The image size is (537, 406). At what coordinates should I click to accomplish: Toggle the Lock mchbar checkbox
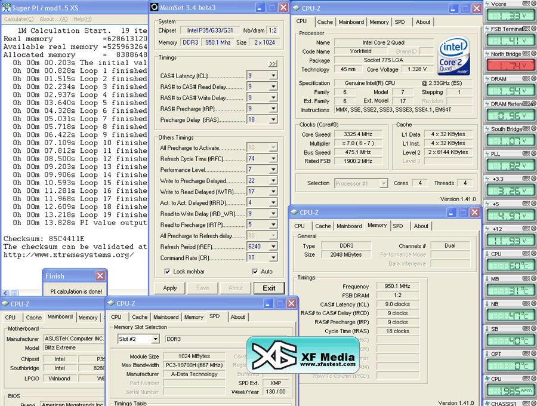click(x=167, y=271)
